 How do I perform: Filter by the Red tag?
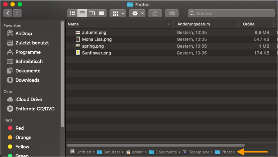(x=16, y=128)
